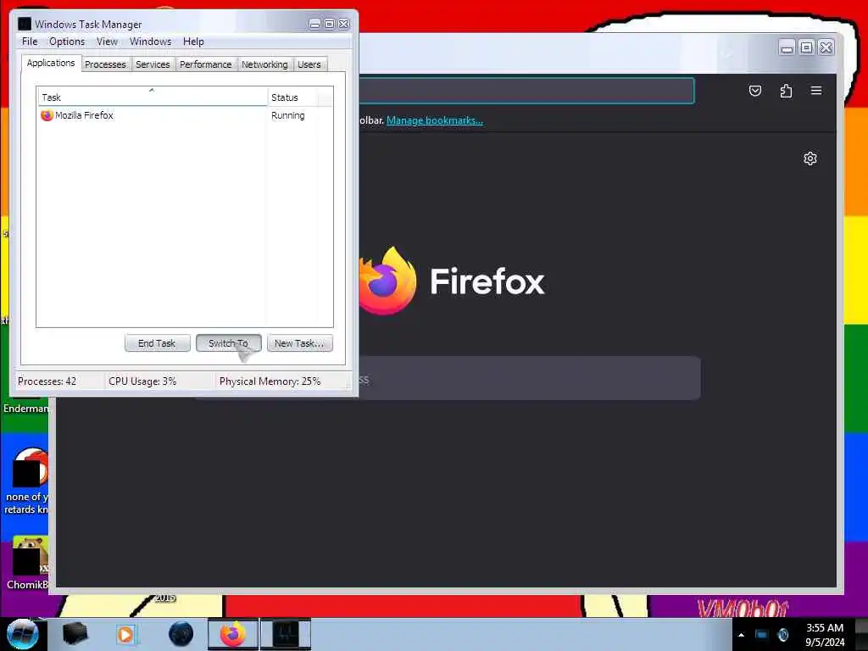The width and height of the screenshot is (868, 651).
Task: Open the clock showing 3:55 AM
Action: (x=825, y=635)
